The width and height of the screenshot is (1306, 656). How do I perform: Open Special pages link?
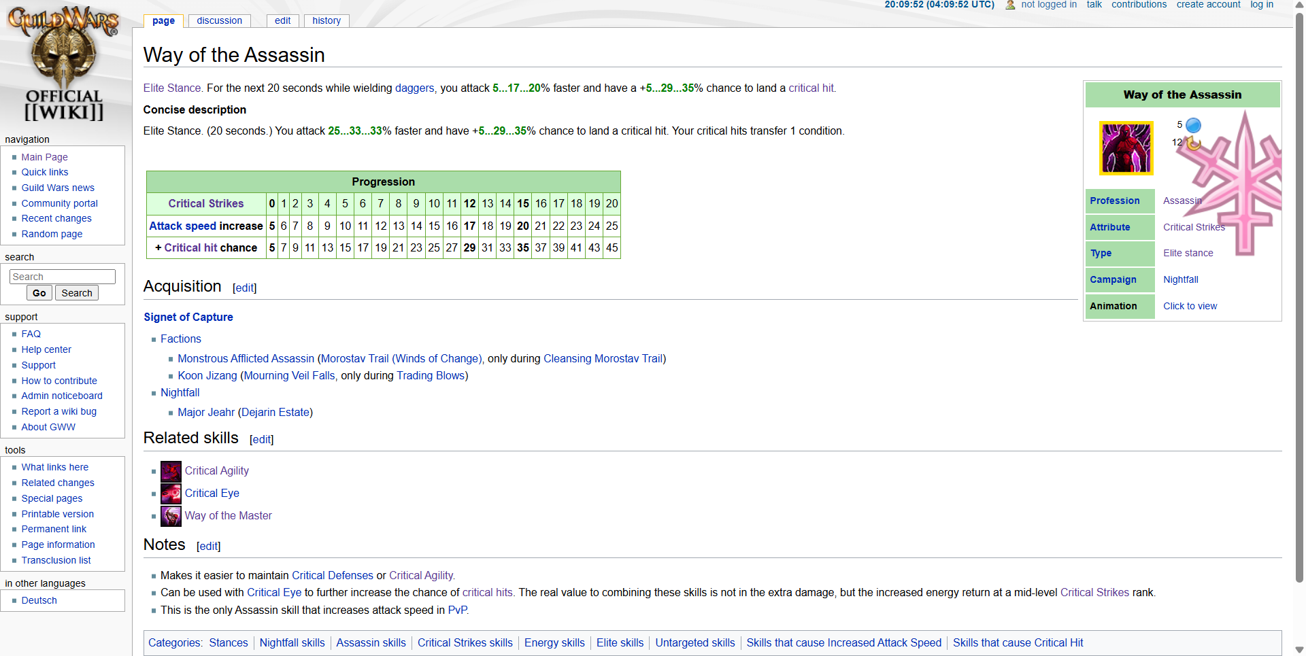52,499
